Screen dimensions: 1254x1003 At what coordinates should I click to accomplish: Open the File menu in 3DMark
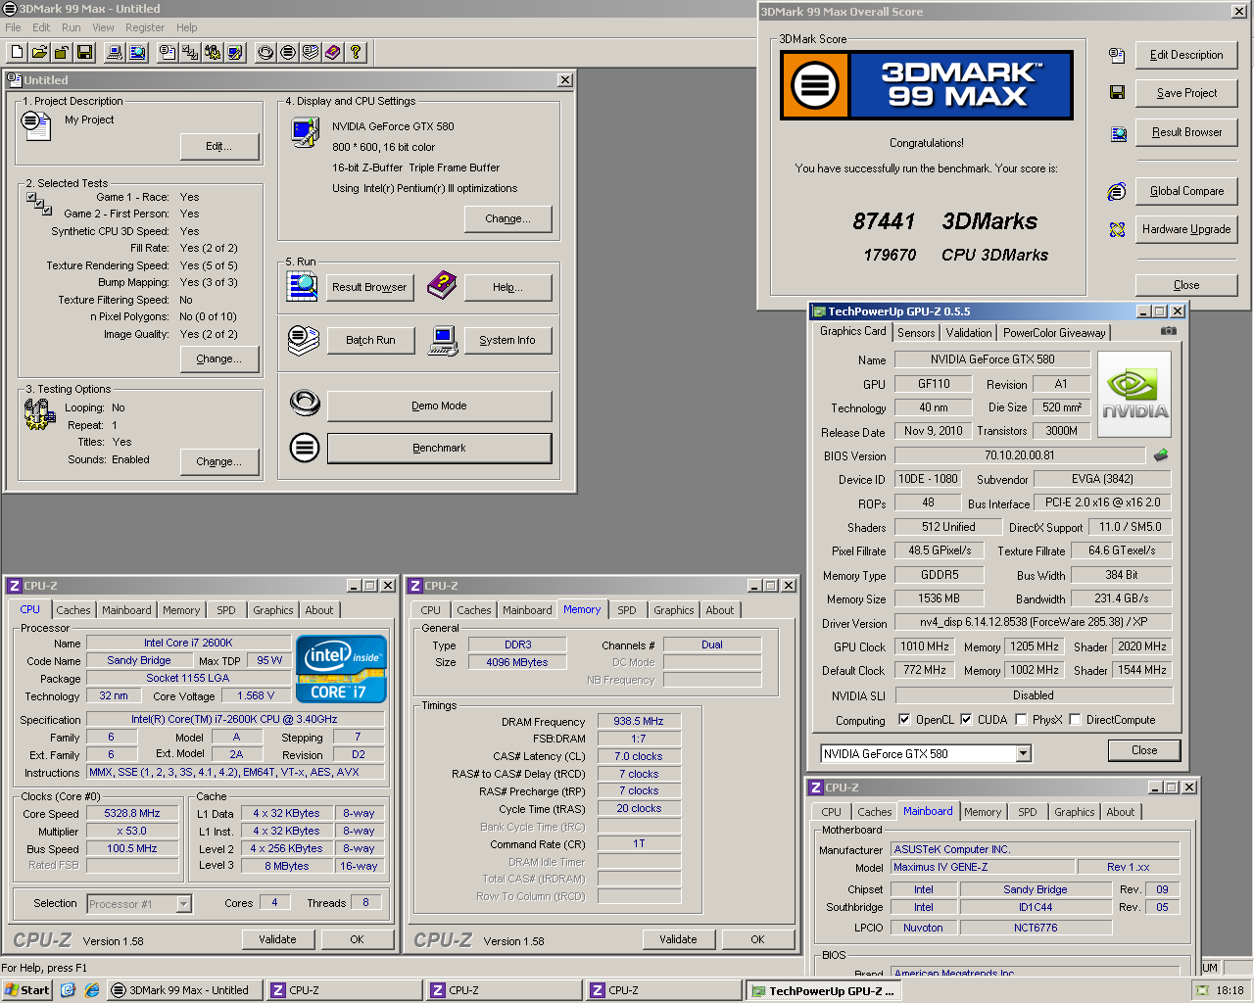(13, 27)
